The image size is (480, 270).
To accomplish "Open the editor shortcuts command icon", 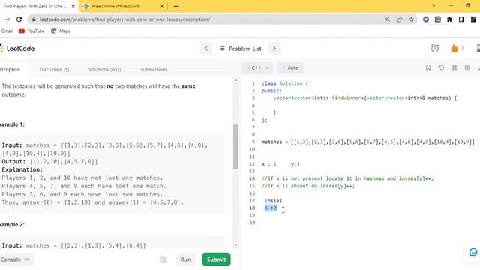I will coord(454,67).
